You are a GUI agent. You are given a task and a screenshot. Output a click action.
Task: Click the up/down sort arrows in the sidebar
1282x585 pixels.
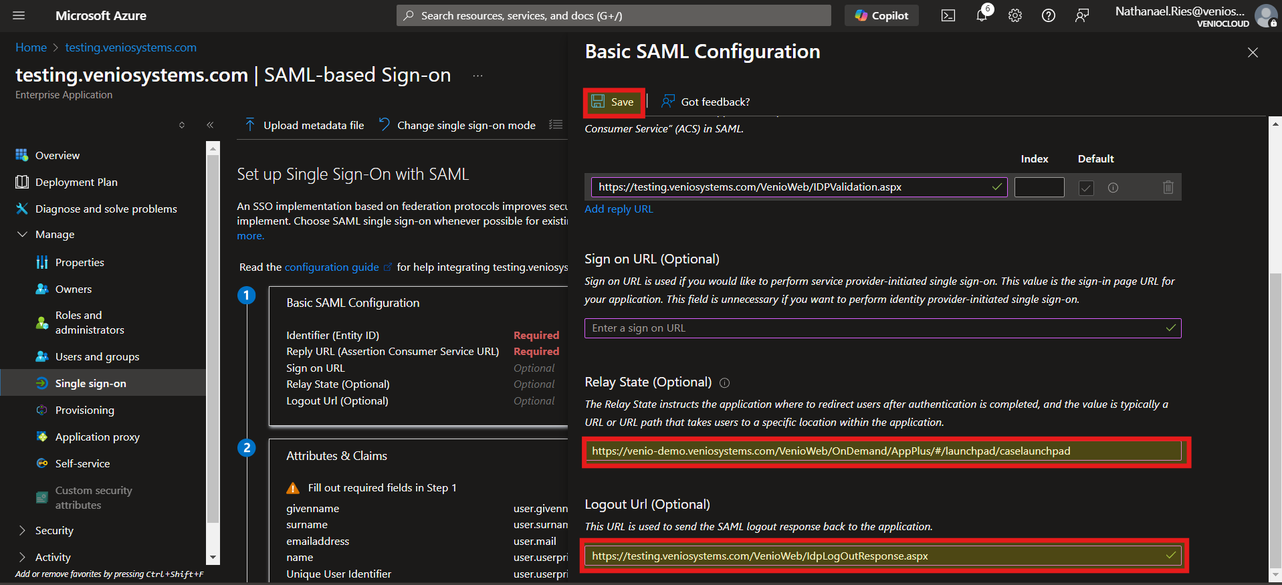click(182, 125)
